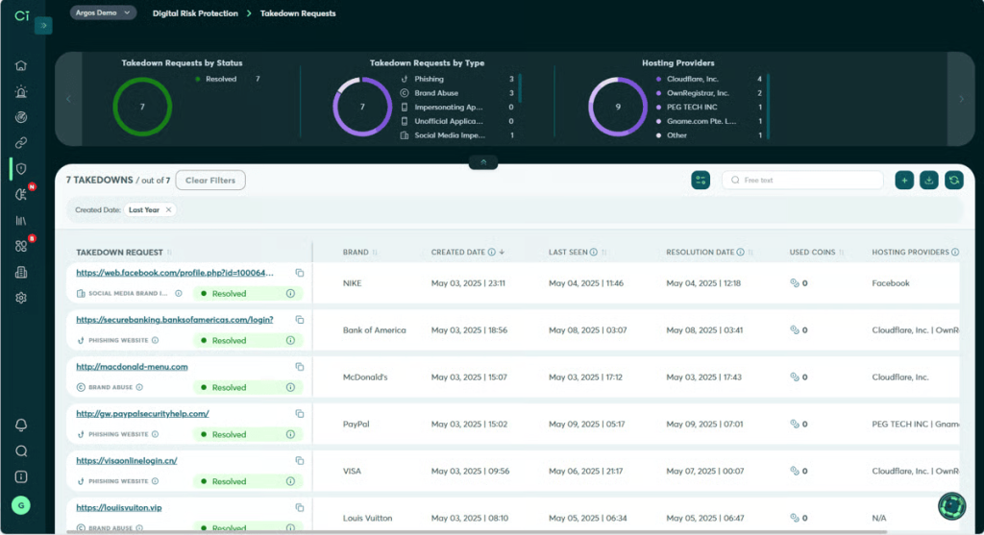984x535 pixels.
Task: Download the takedowns list
Action: coord(929,180)
